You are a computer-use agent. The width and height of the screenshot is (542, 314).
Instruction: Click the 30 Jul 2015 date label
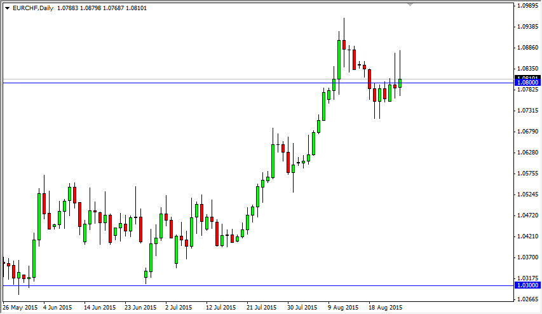pyautogui.click(x=302, y=307)
